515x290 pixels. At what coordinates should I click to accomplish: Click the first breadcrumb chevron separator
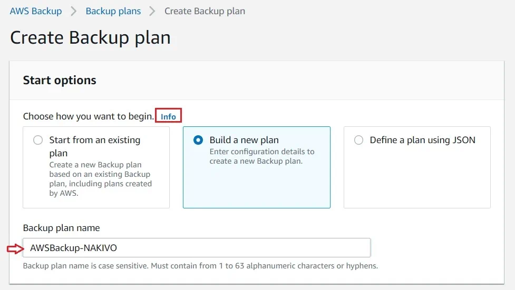point(74,11)
